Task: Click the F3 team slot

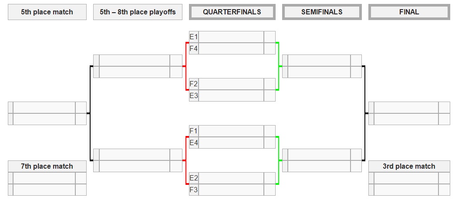Action: tap(231, 190)
